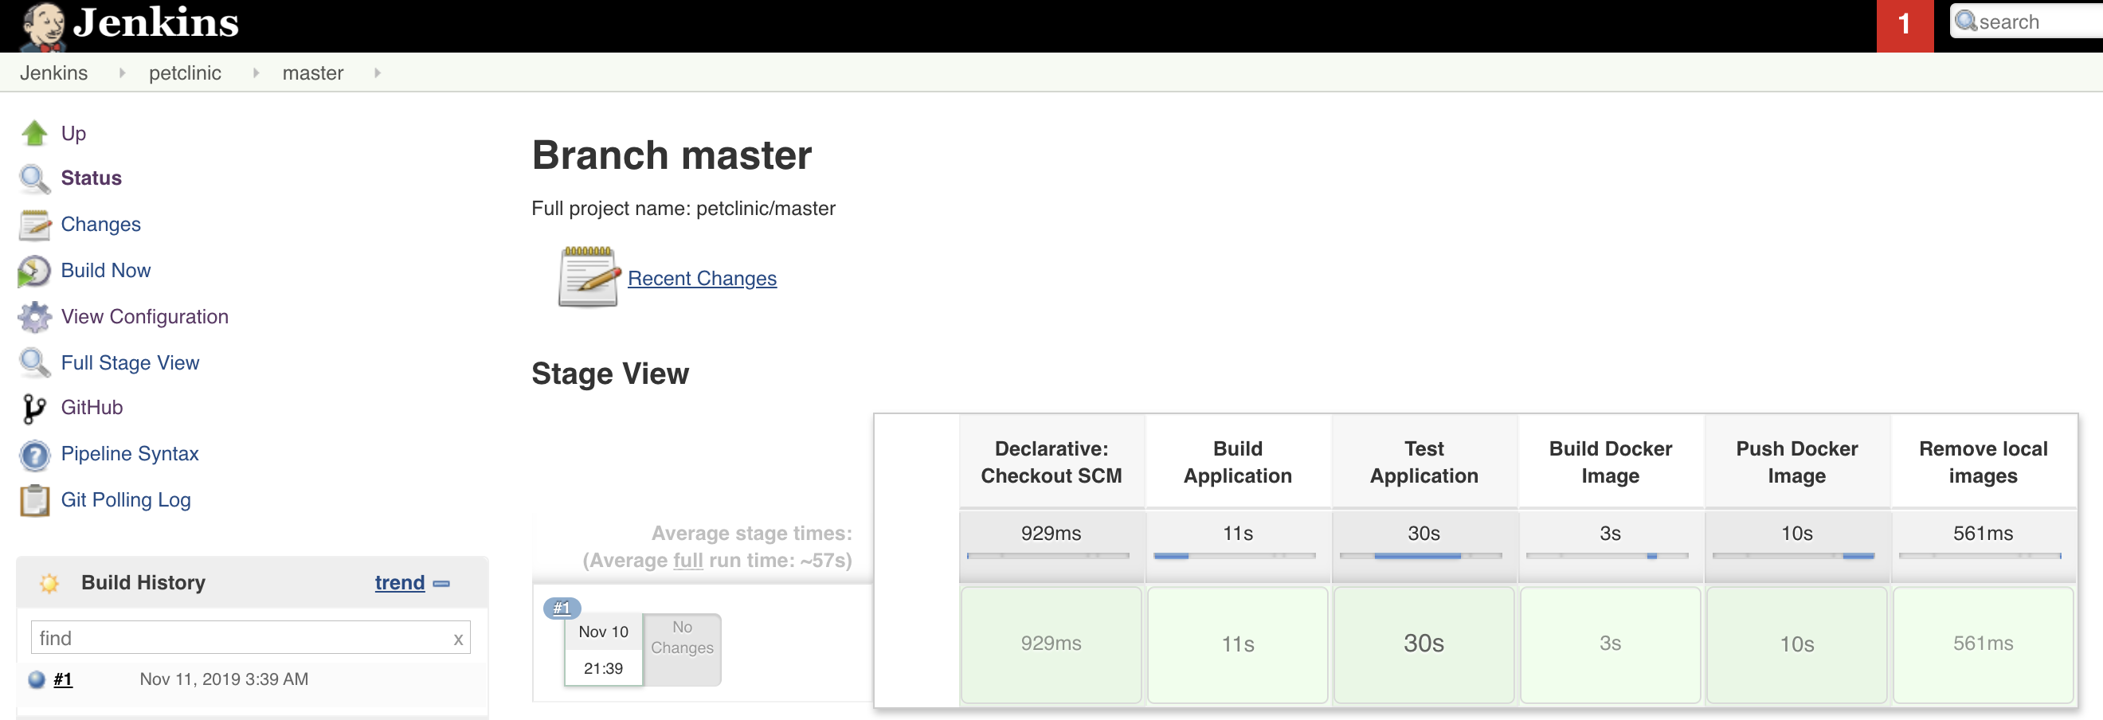Screen dimensions: 2103x720
Task: Click the search magnifier icon in header
Action: coord(1966,21)
